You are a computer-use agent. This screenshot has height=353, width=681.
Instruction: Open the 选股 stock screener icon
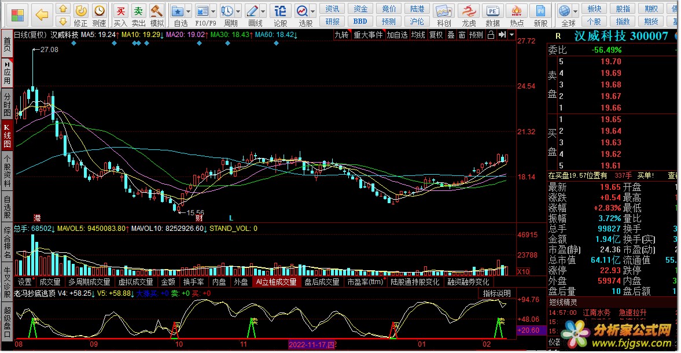(x=302, y=11)
